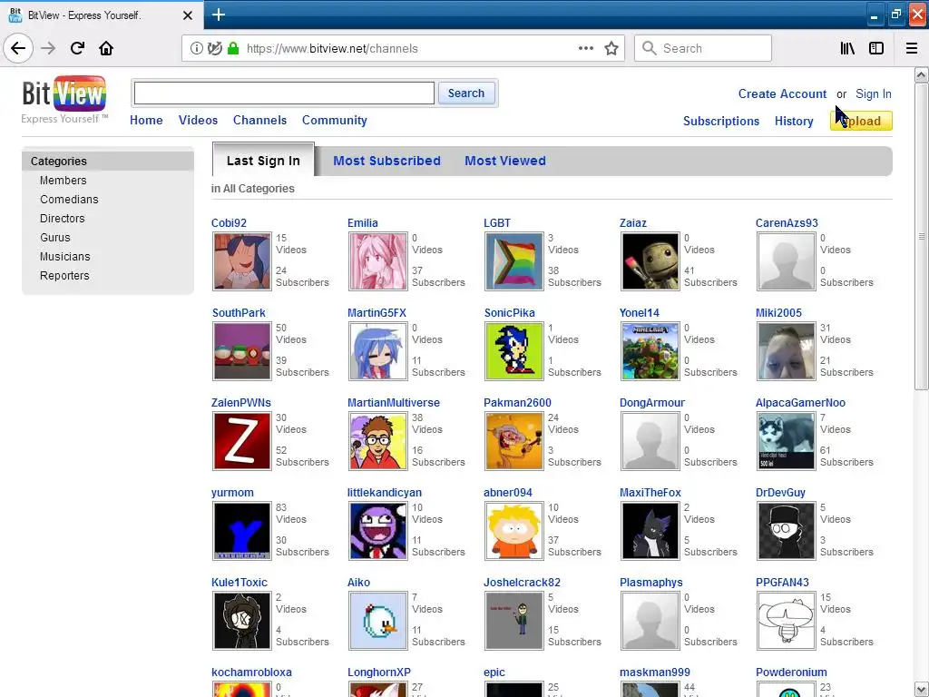This screenshot has width=929, height=697.
Task: Click the BitView Search button
Action: 466,93
